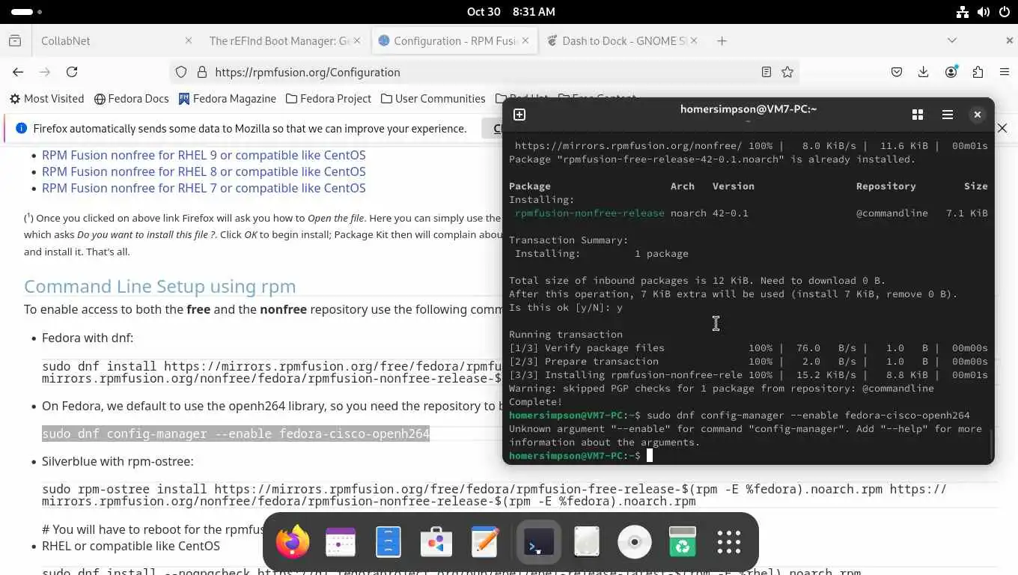Open a new Firefox tab
This screenshot has height=575, width=1018.
(722, 40)
